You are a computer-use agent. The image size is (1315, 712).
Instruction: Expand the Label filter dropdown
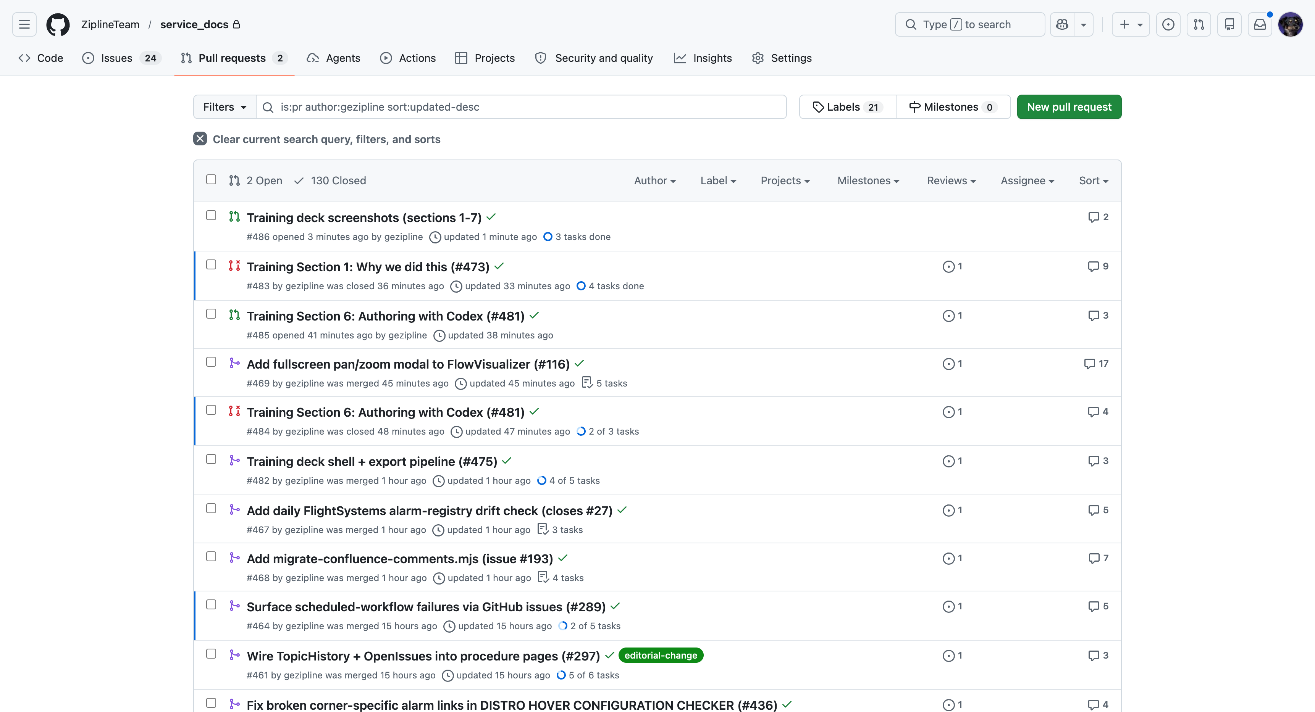click(x=718, y=180)
